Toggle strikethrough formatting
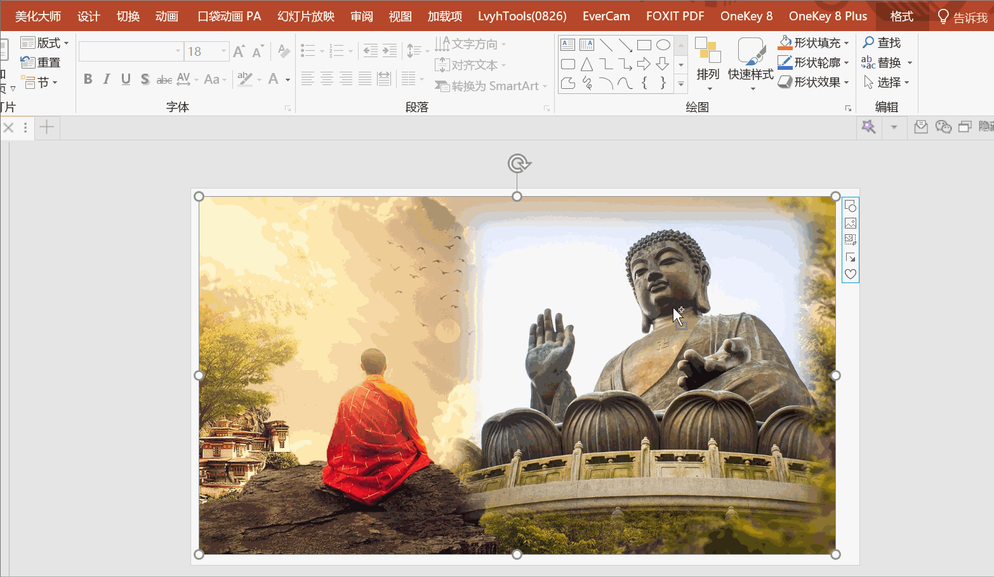 (x=164, y=79)
